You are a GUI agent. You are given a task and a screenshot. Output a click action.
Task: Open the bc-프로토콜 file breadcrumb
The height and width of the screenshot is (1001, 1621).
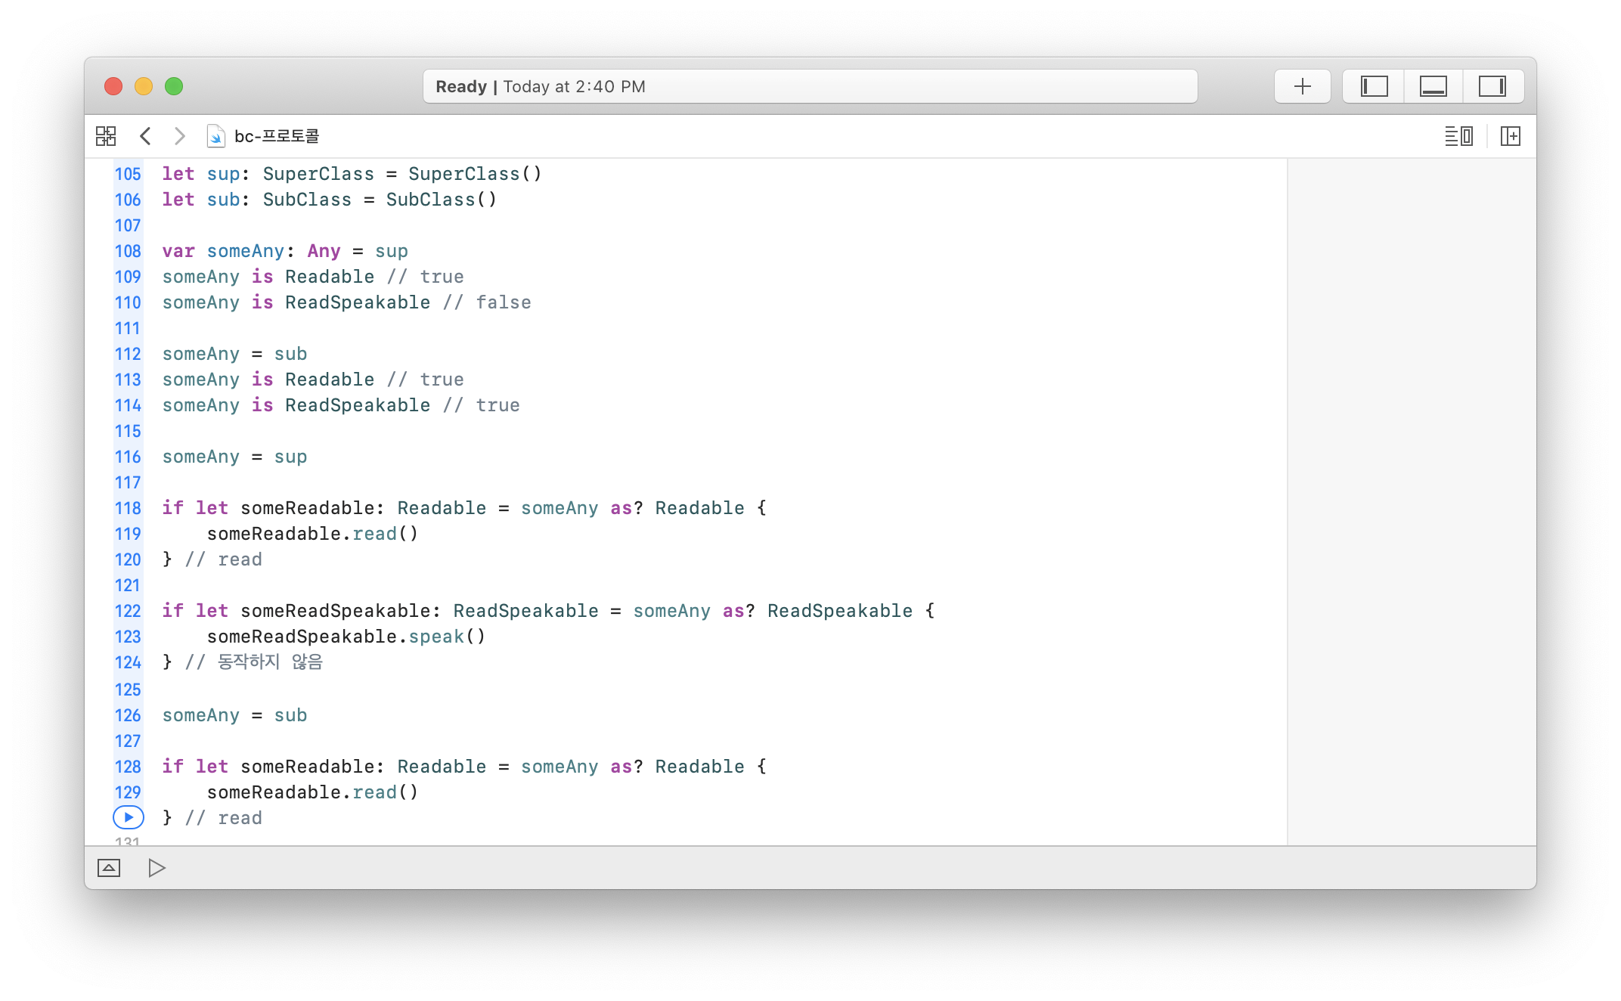(x=277, y=136)
